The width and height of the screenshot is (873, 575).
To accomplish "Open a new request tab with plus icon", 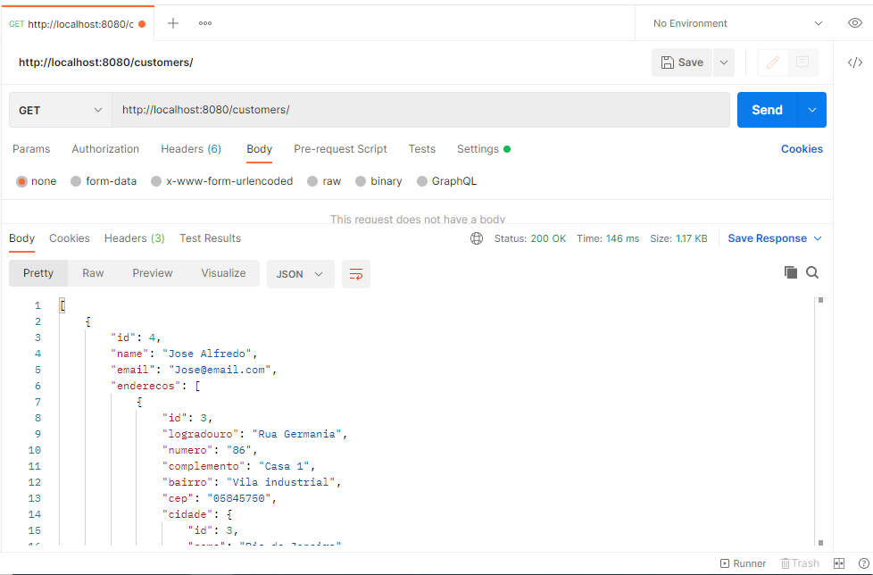I will pyautogui.click(x=173, y=23).
